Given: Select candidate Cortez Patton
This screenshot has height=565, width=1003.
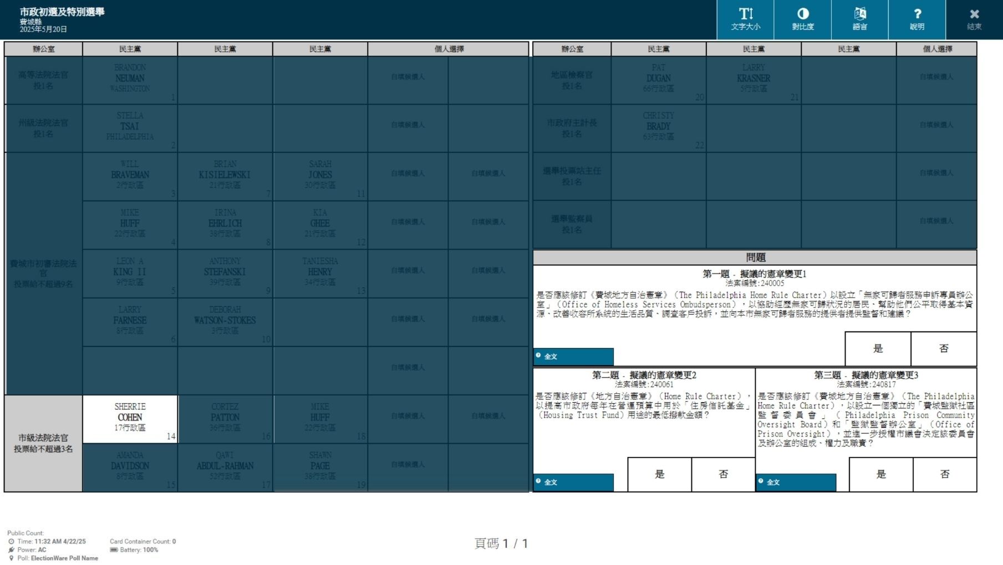Looking at the screenshot, I should click(225, 418).
